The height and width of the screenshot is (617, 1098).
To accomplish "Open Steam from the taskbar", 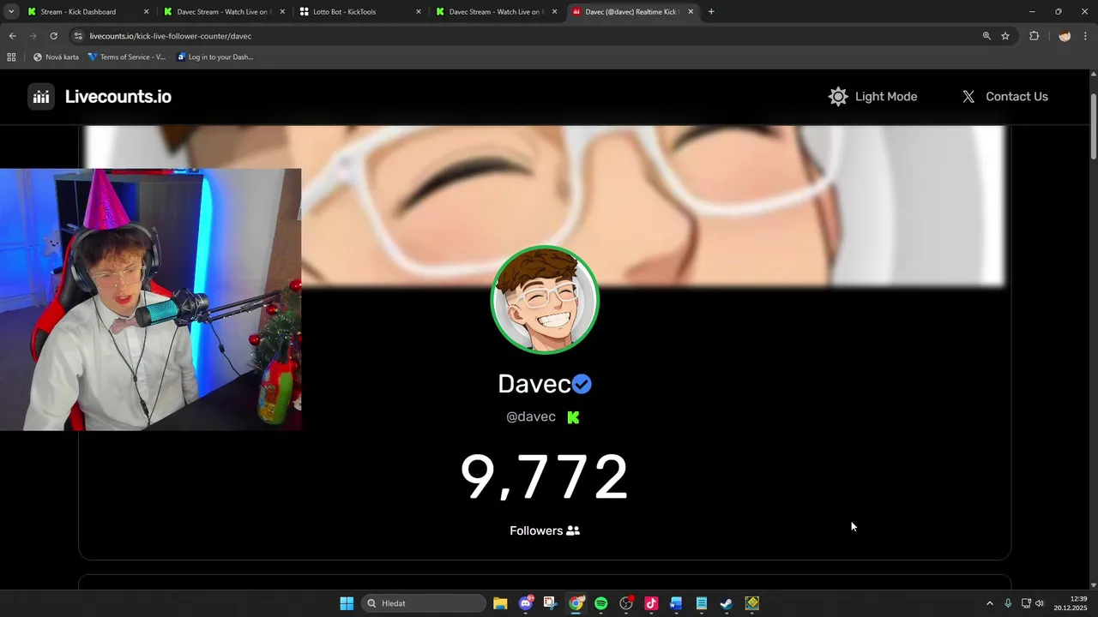I will coord(727,603).
